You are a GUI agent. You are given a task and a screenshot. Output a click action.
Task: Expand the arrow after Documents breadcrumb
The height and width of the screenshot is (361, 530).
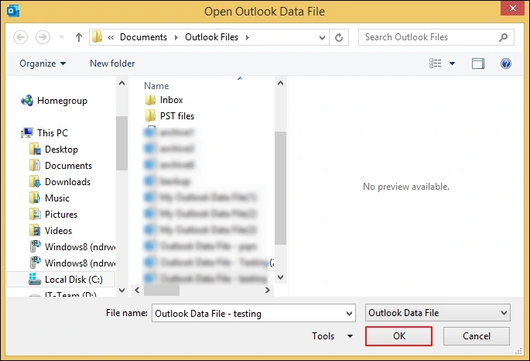tap(176, 37)
